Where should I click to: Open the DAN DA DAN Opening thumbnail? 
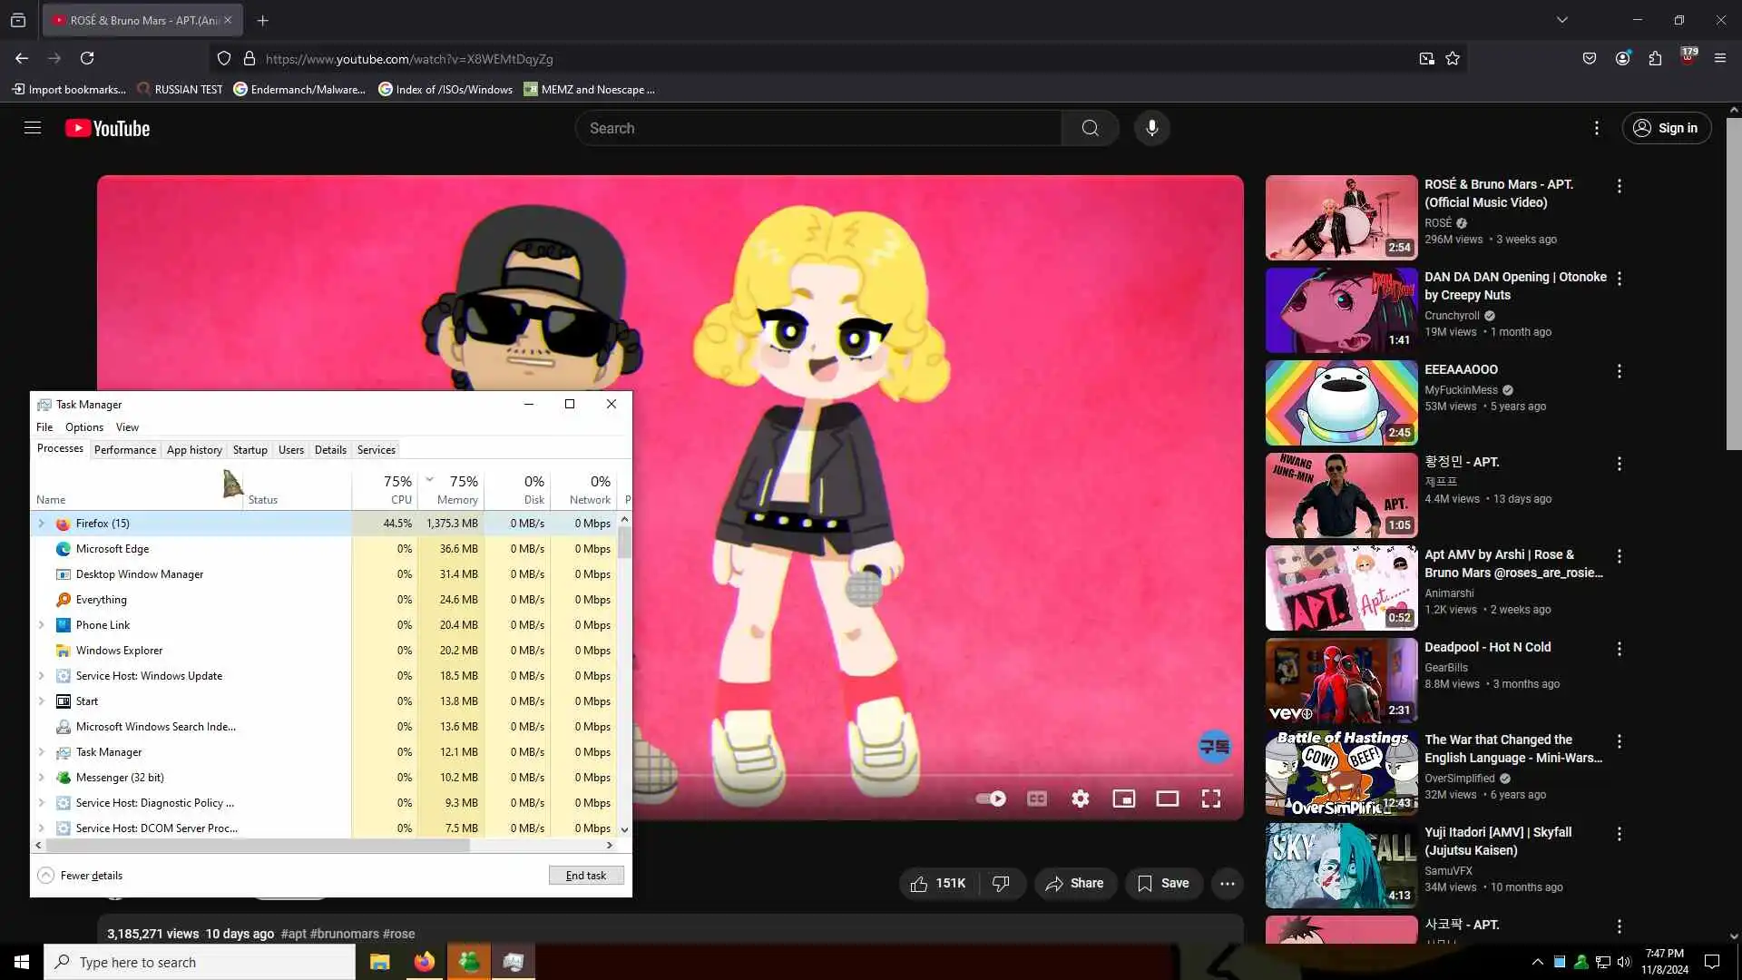tap(1341, 310)
